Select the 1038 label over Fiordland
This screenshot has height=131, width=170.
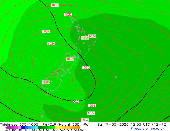coord(46,82)
